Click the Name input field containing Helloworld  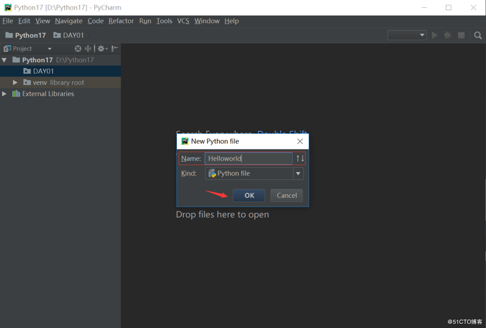[248, 158]
